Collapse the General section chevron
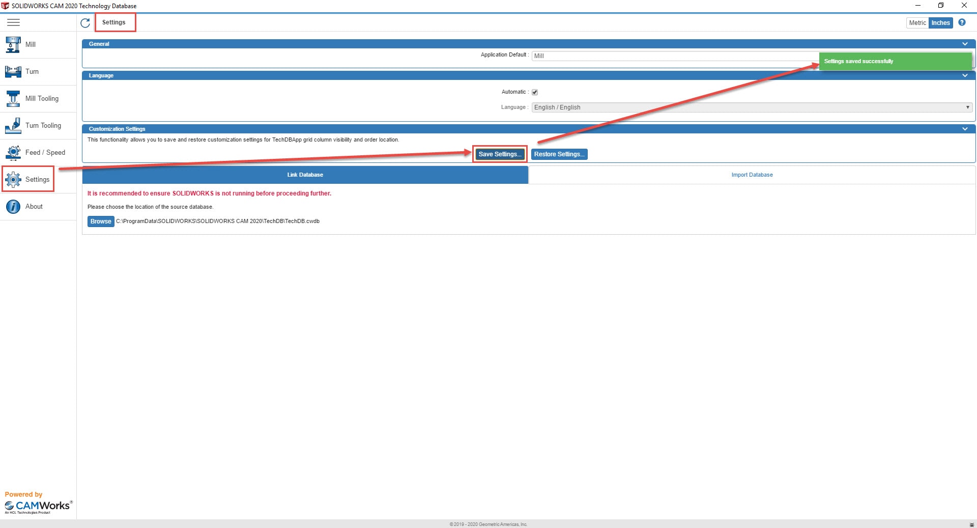Screen dimensions: 977x528 (x=965, y=44)
